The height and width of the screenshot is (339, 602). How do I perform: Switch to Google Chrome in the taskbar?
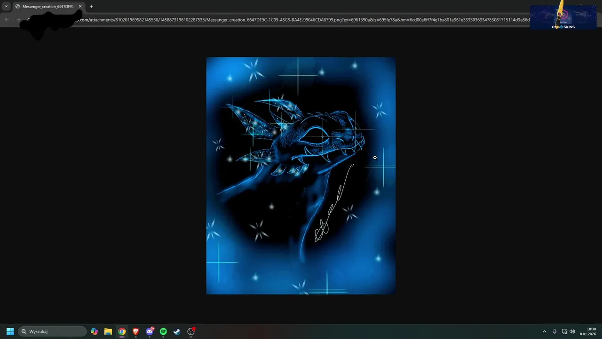[122, 331]
